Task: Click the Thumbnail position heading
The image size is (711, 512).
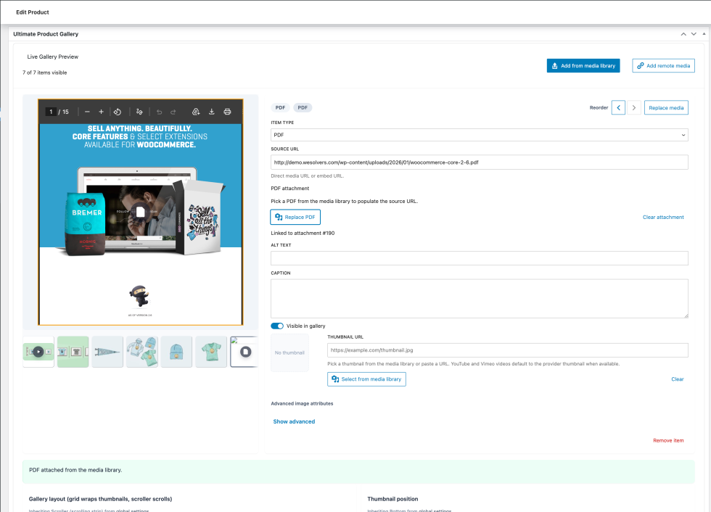Action: point(393,499)
